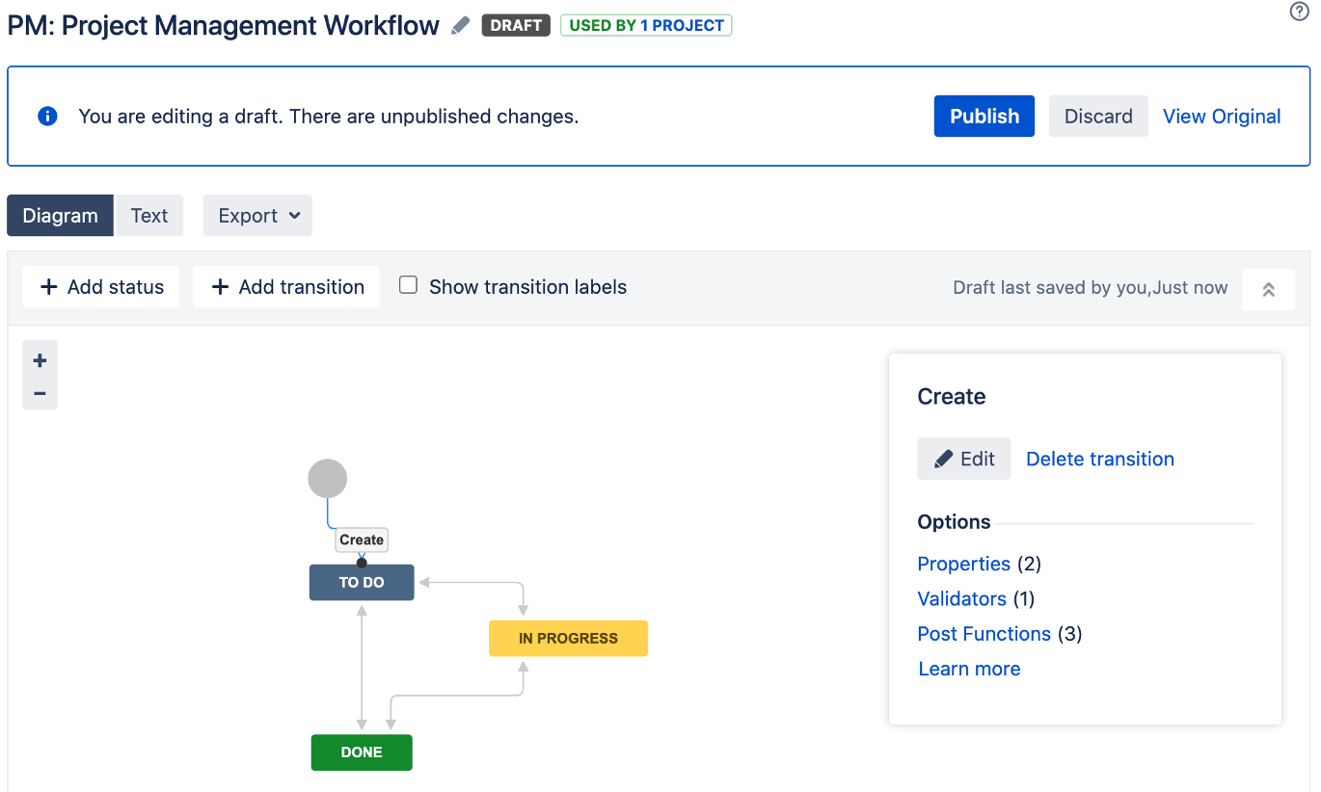The image size is (1321, 792).
Task: Publish the draft workflow
Action: [984, 116]
